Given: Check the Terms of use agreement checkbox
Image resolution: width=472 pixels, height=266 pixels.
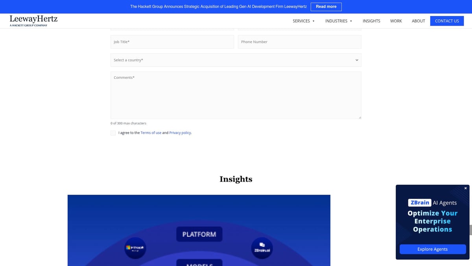Looking at the screenshot, I should coord(113,133).
